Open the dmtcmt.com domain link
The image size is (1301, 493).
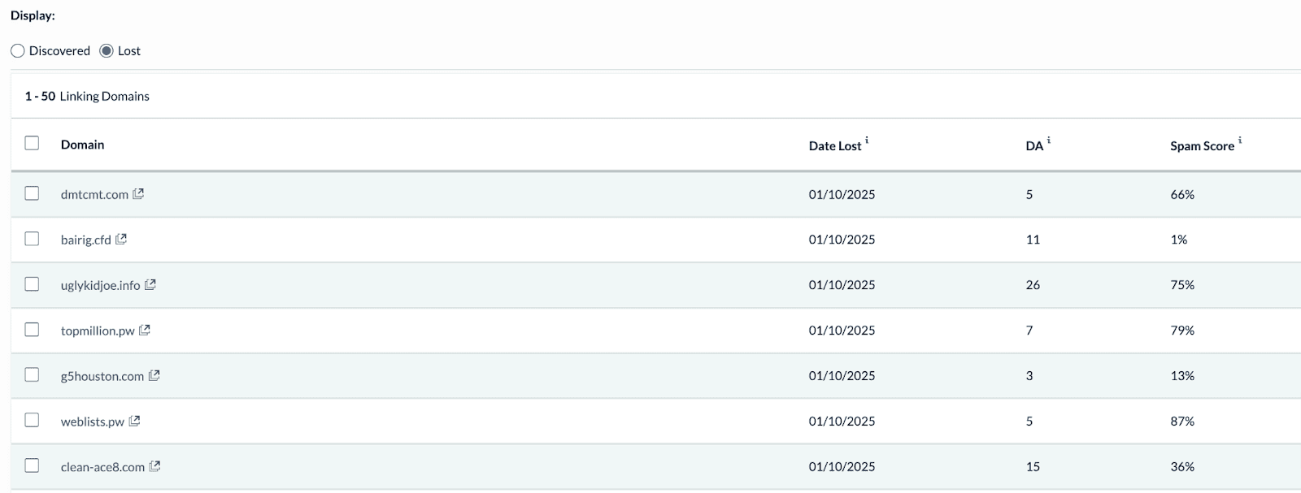point(94,195)
